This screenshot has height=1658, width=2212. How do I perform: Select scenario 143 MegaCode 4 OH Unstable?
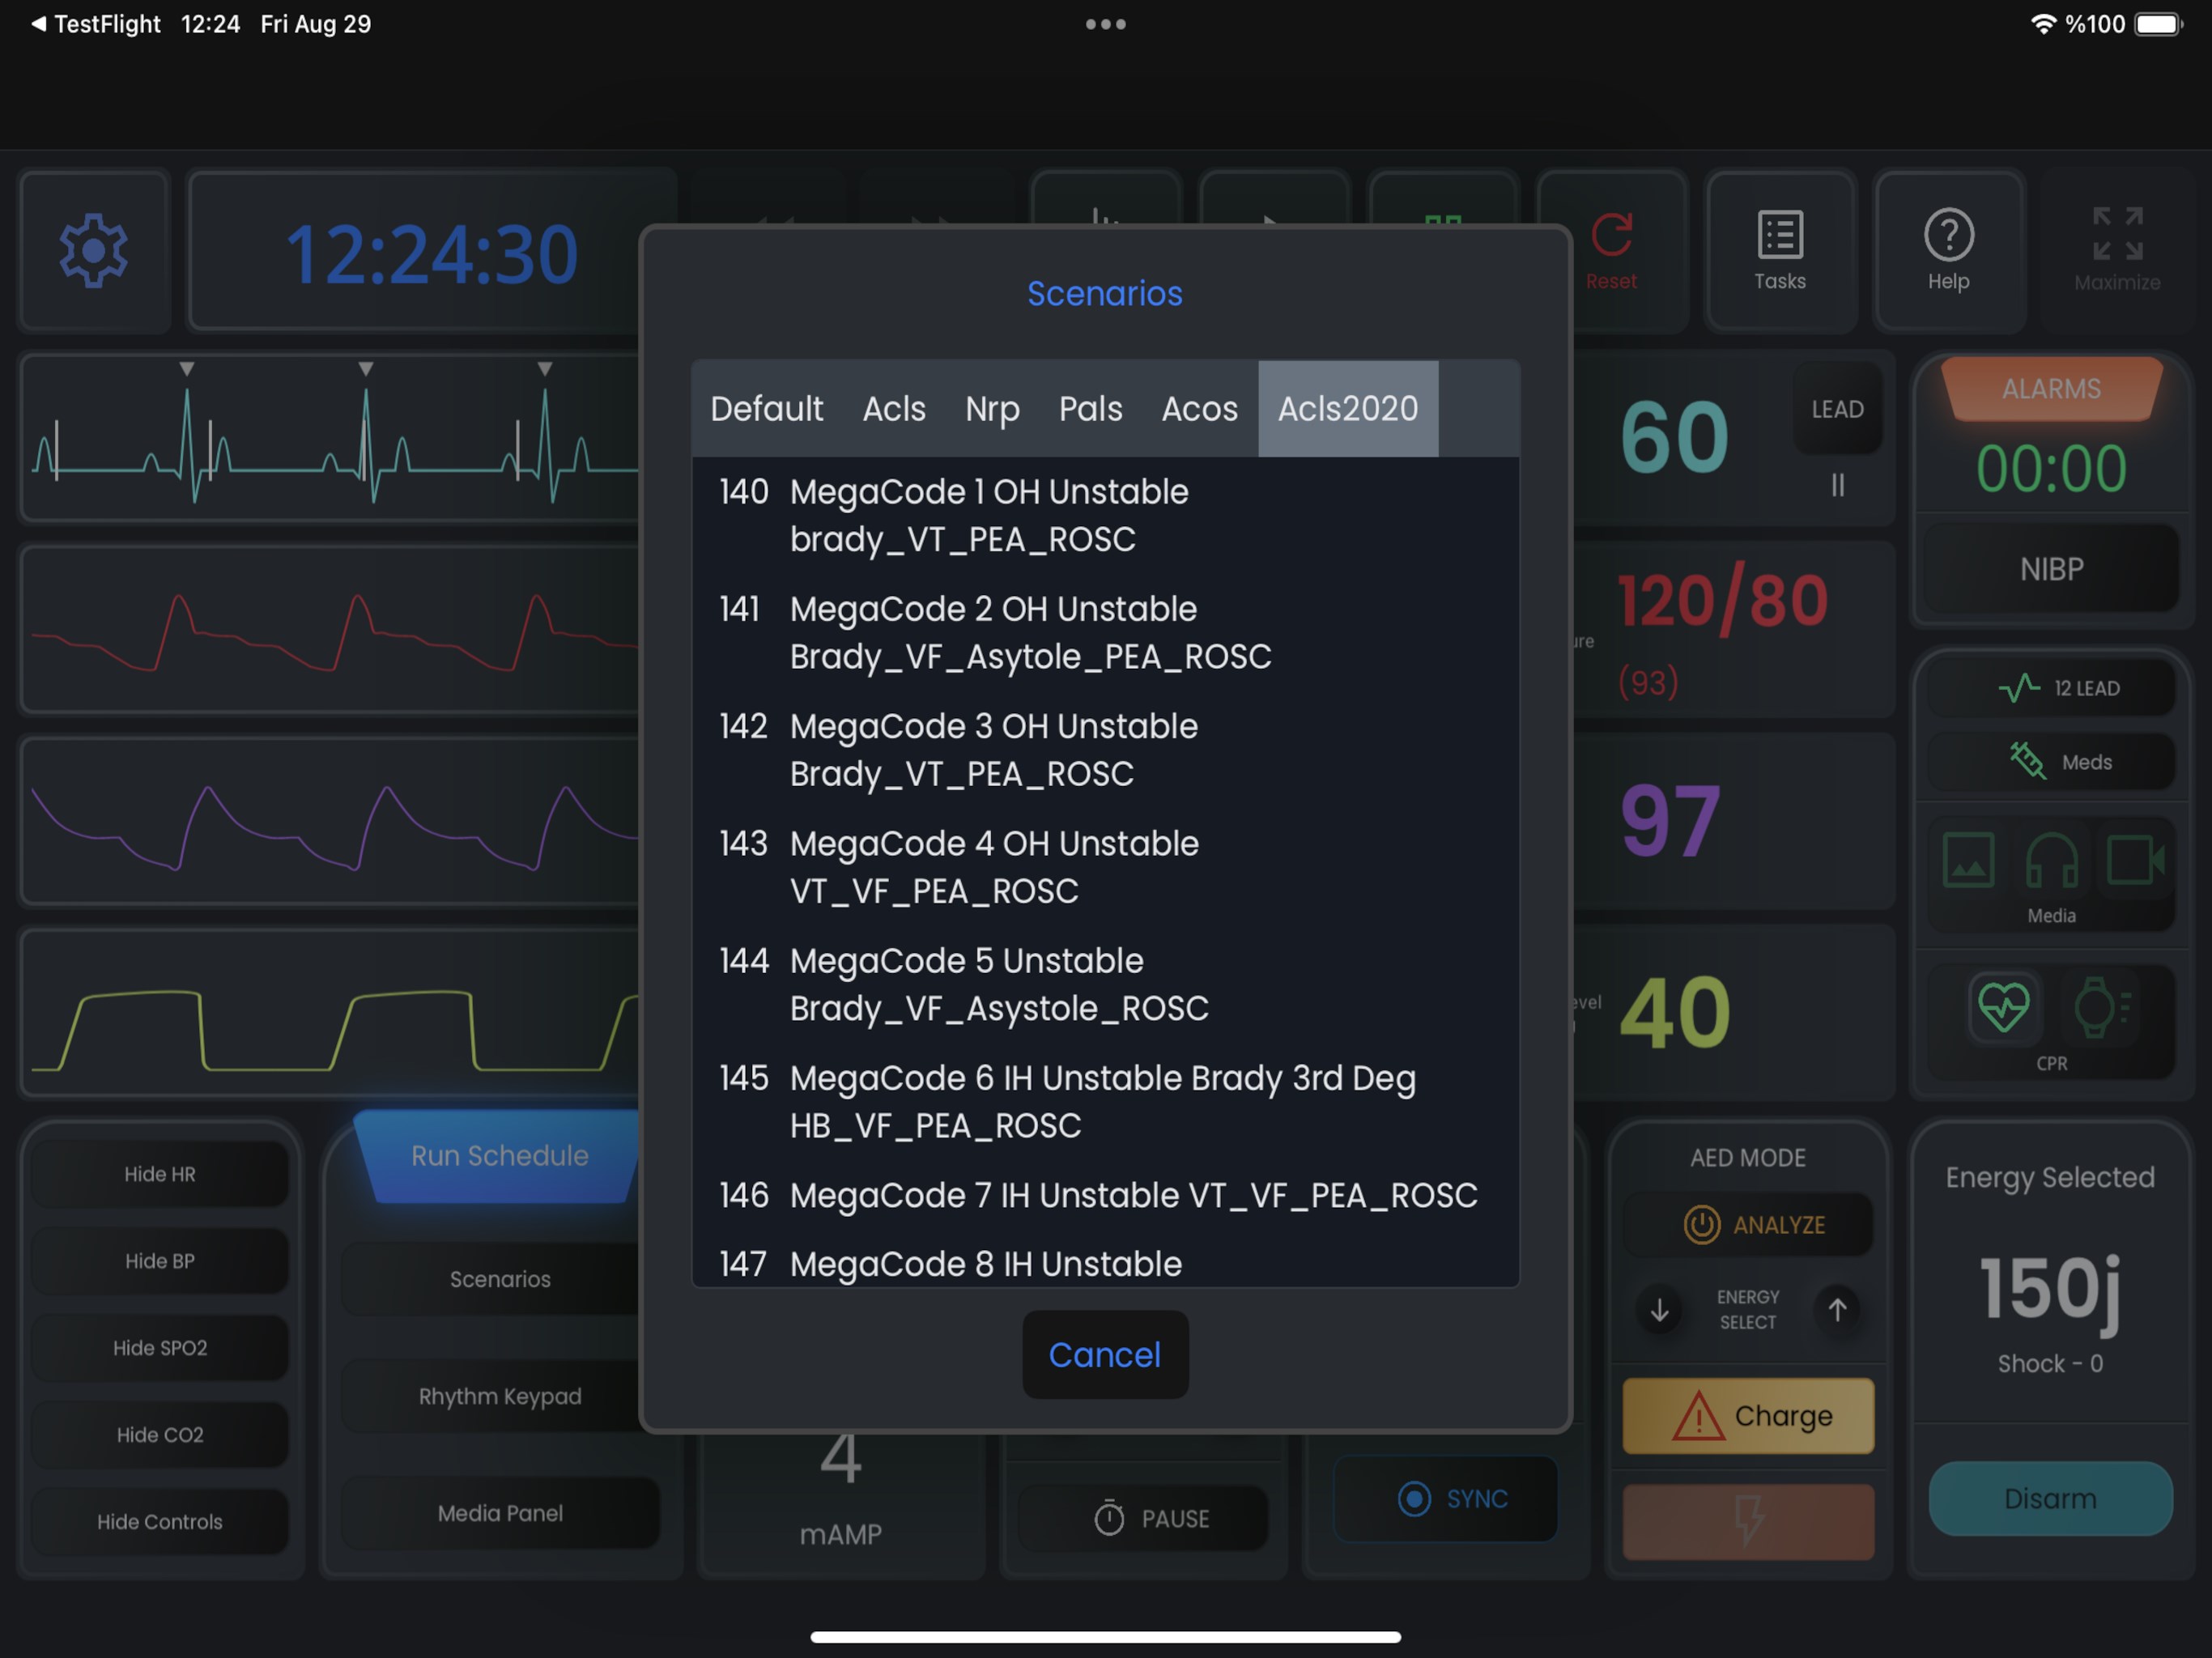[1105, 867]
